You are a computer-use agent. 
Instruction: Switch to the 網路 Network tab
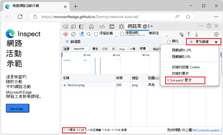[x=137, y=26]
